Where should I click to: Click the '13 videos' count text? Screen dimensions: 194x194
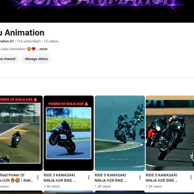pos(51,41)
